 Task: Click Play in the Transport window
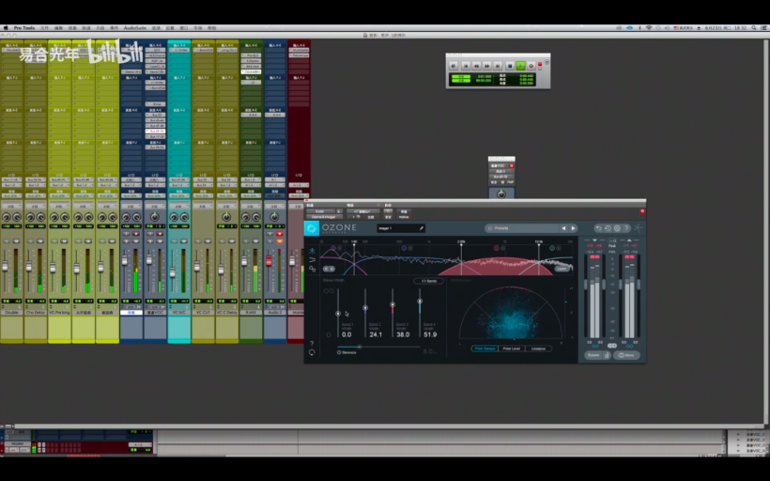[521, 66]
